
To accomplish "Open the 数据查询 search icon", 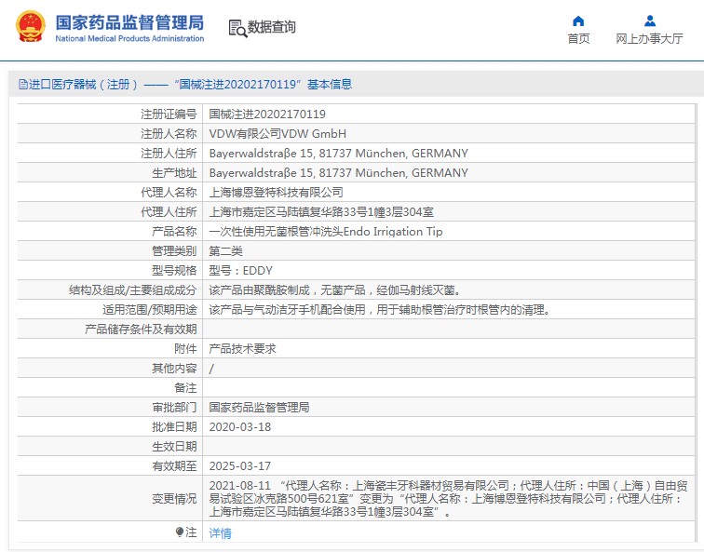I will click(x=238, y=28).
